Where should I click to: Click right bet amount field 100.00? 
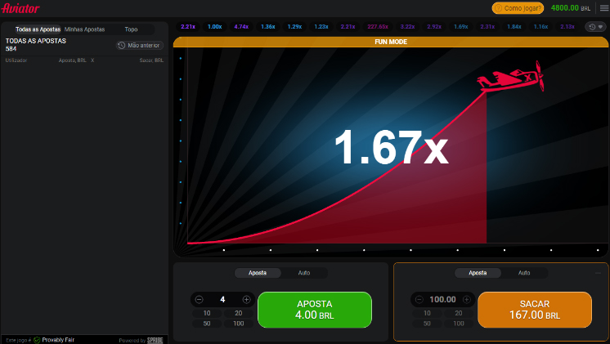[442, 299]
